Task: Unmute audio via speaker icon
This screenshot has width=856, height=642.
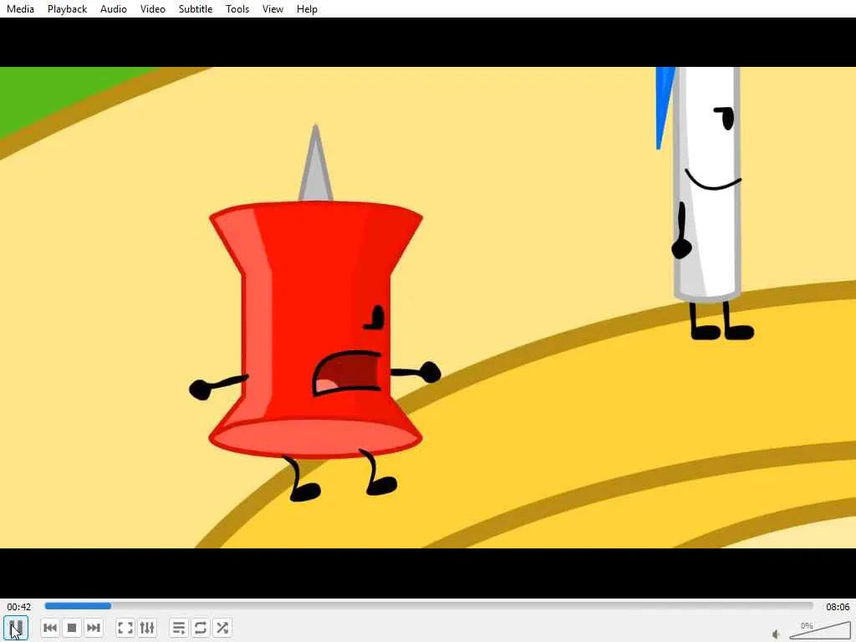Action: point(777,634)
